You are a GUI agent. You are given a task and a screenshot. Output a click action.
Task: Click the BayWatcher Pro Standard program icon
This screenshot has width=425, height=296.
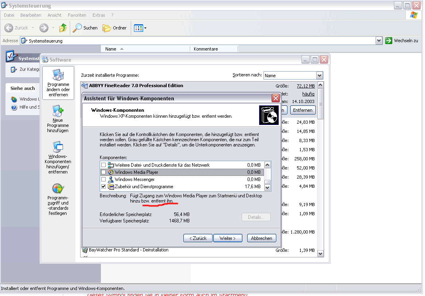click(x=85, y=250)
